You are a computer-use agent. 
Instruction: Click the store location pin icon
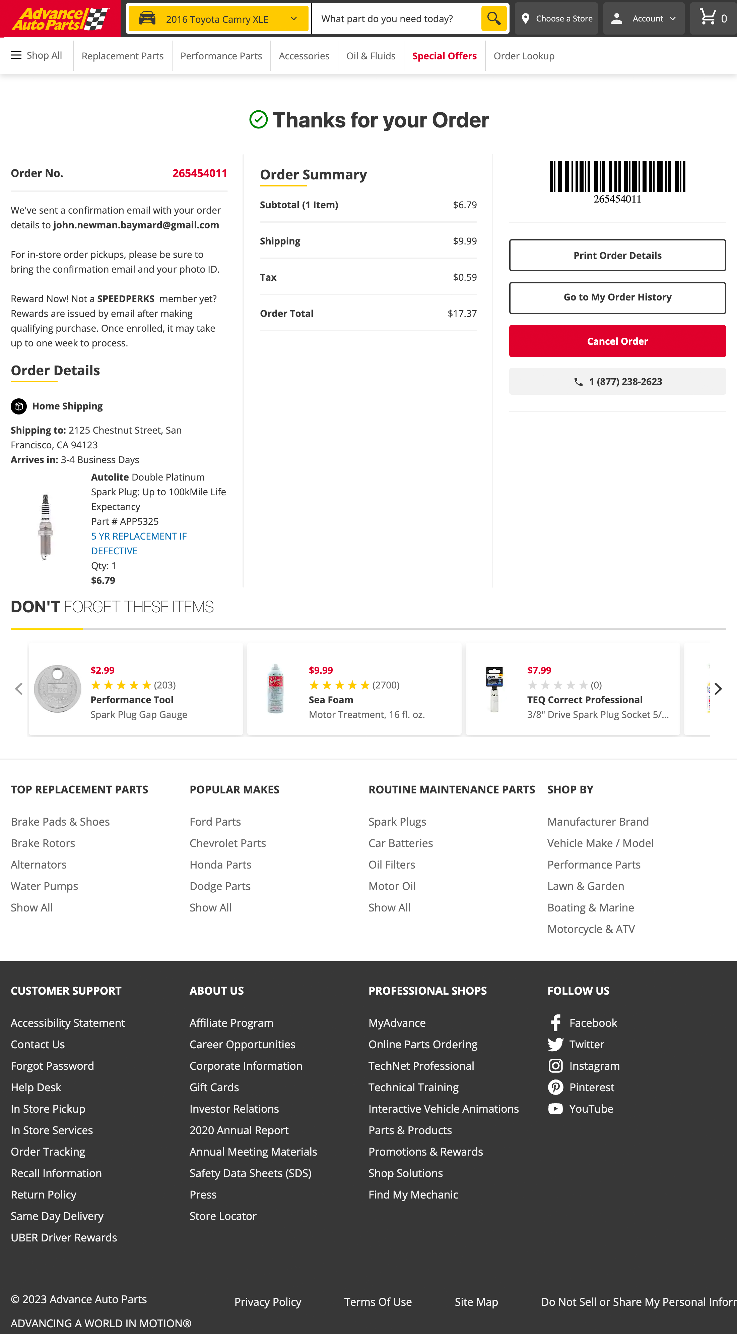click(526, 18)
